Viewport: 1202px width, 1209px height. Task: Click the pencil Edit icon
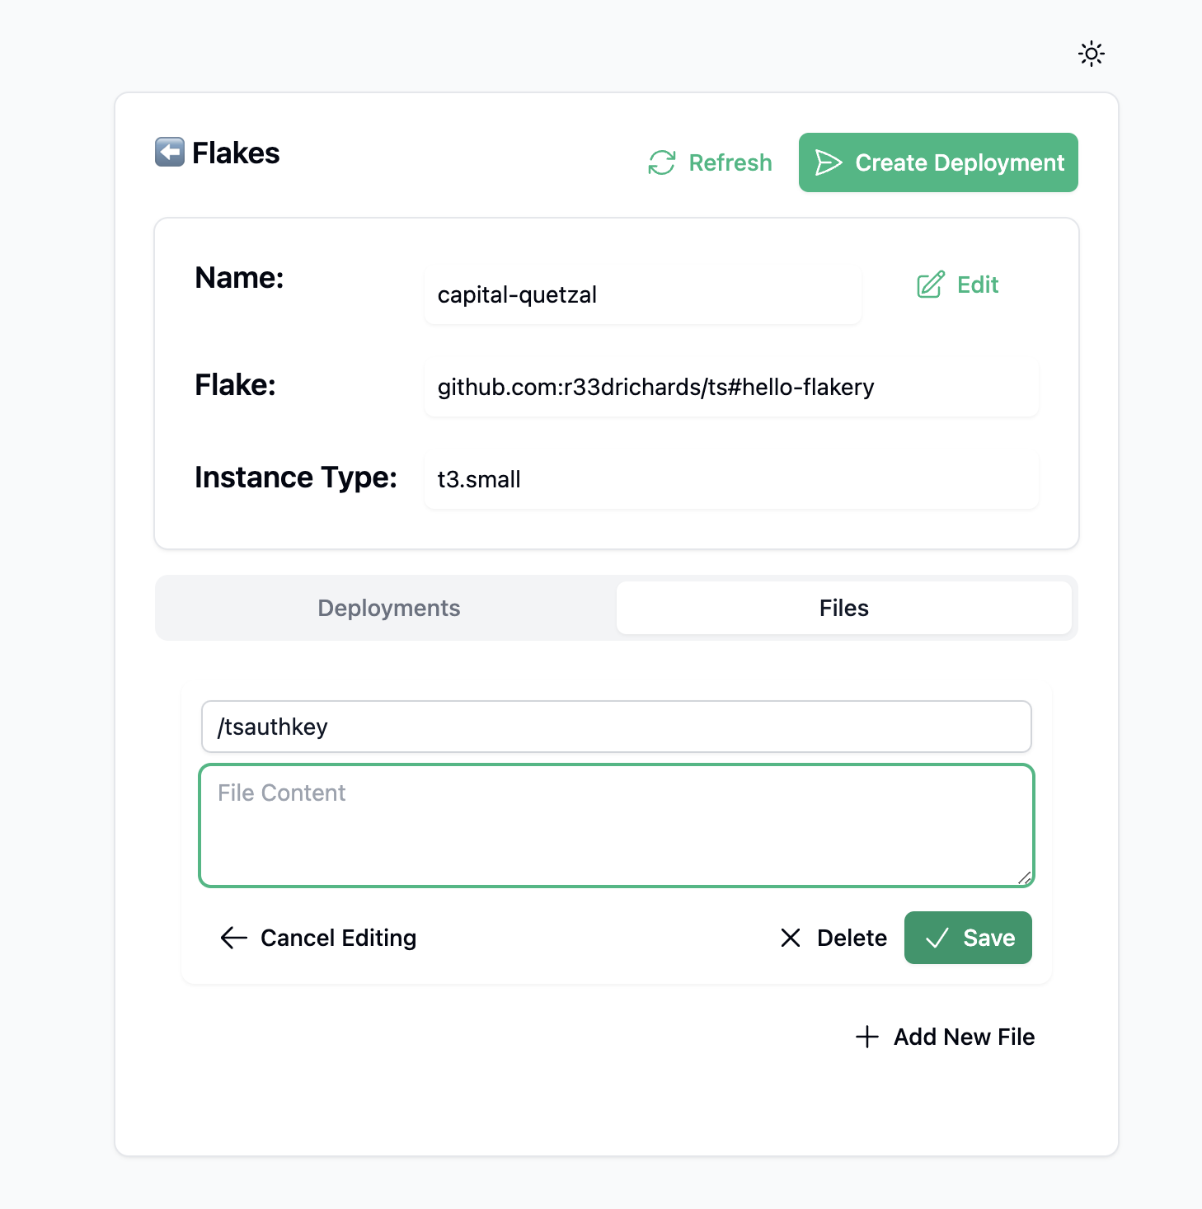pyautogui.click(x=931, y=285)
